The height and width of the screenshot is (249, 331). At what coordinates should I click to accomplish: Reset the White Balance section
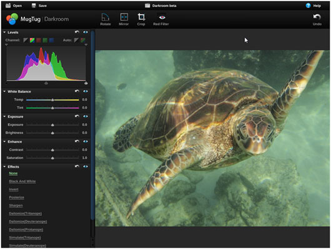tap(77, 91)
